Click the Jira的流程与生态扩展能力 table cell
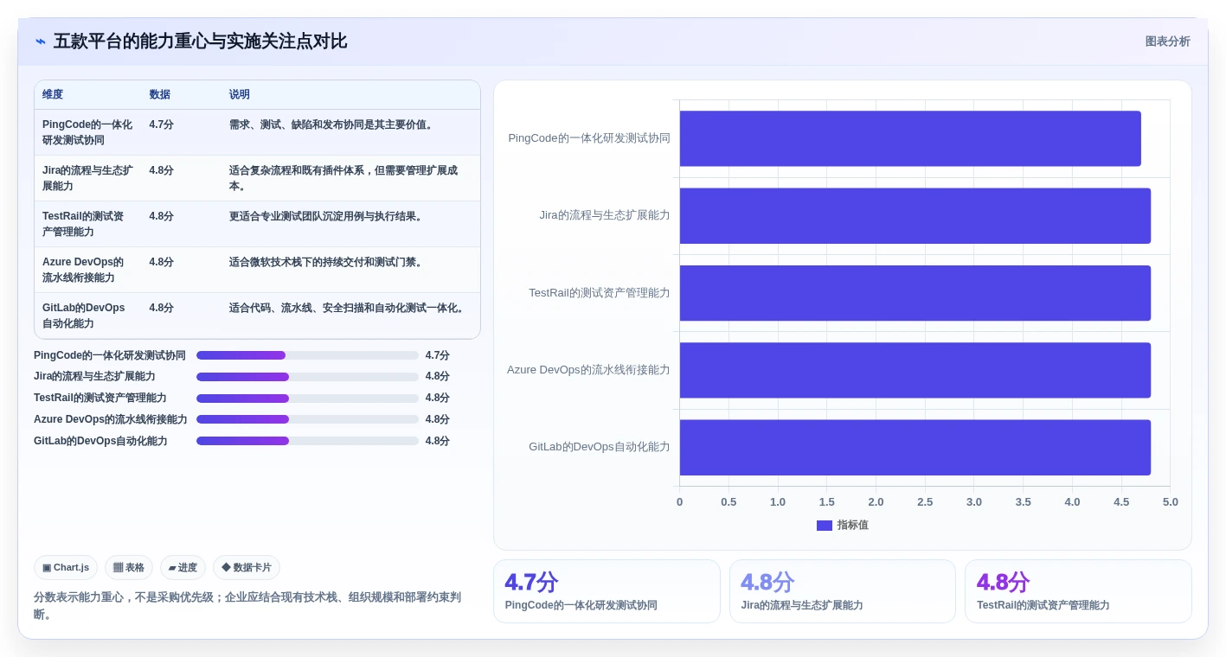 [x=88, y=178]
